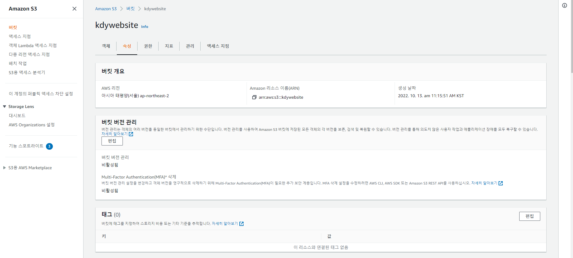Click the arn:aws:s3:::kdywebsite text
The height and width of the screenshot is (258, 573).
[281, 97]
